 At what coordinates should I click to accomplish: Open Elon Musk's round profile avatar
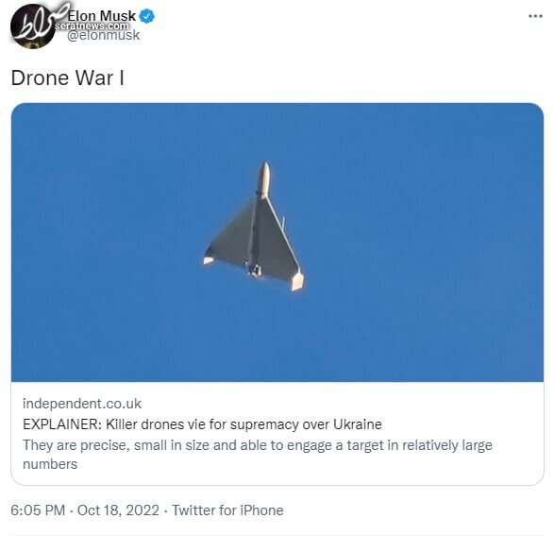(33, 26)
